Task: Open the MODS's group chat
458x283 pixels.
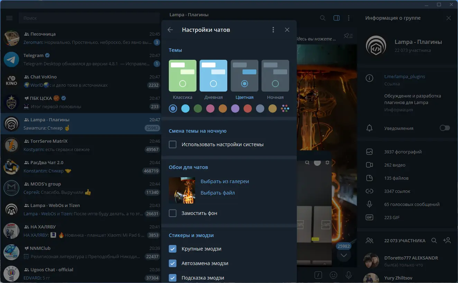Action: click(81, 188)
